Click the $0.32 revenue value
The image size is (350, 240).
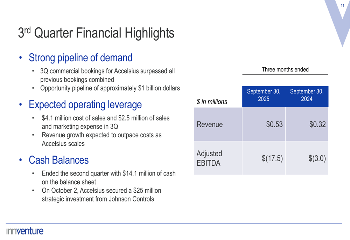(317, 124)
